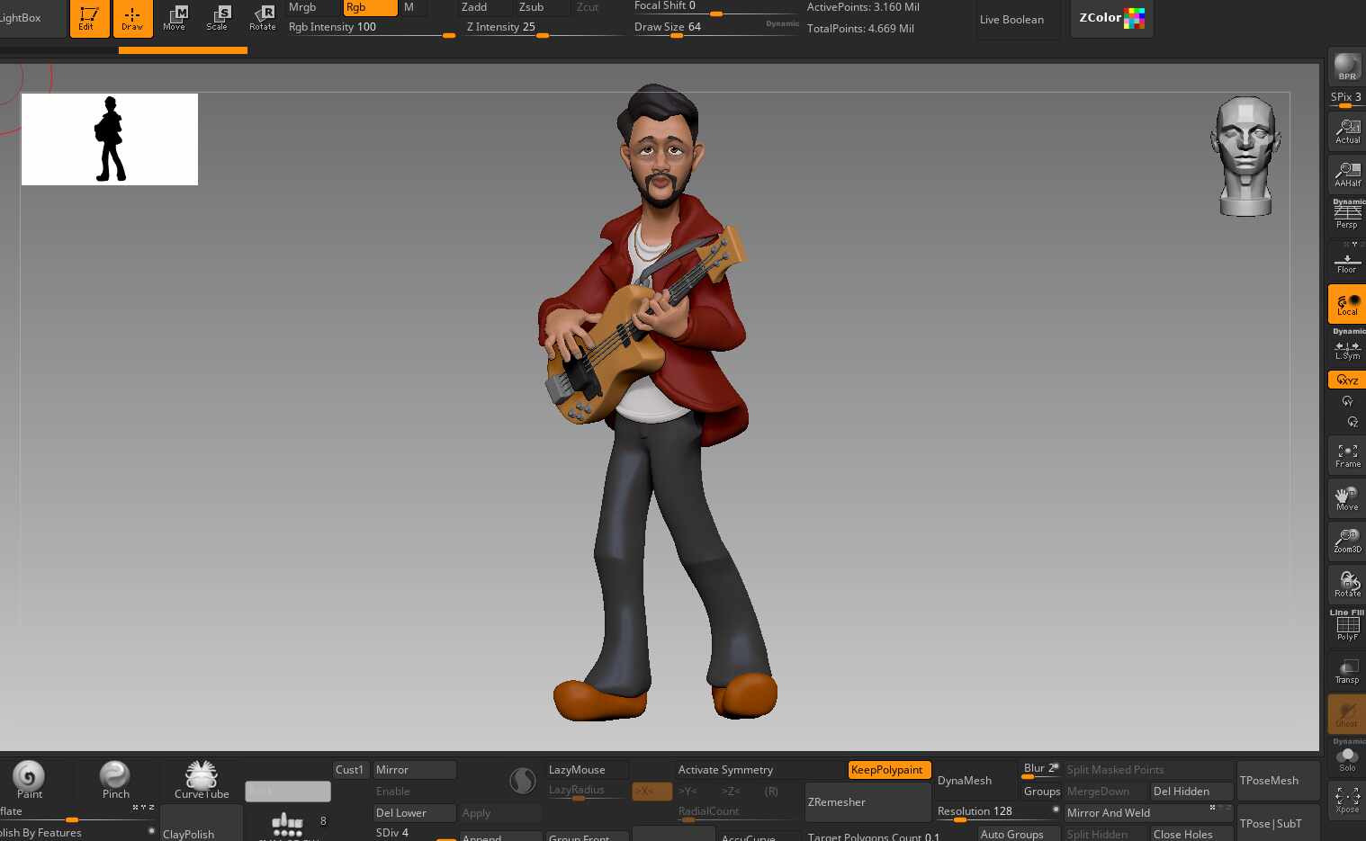The image size is (1366, 841).
Task: Toggle KeepPolypaint option
Action: pyautogui.click(x=889, y=770)
